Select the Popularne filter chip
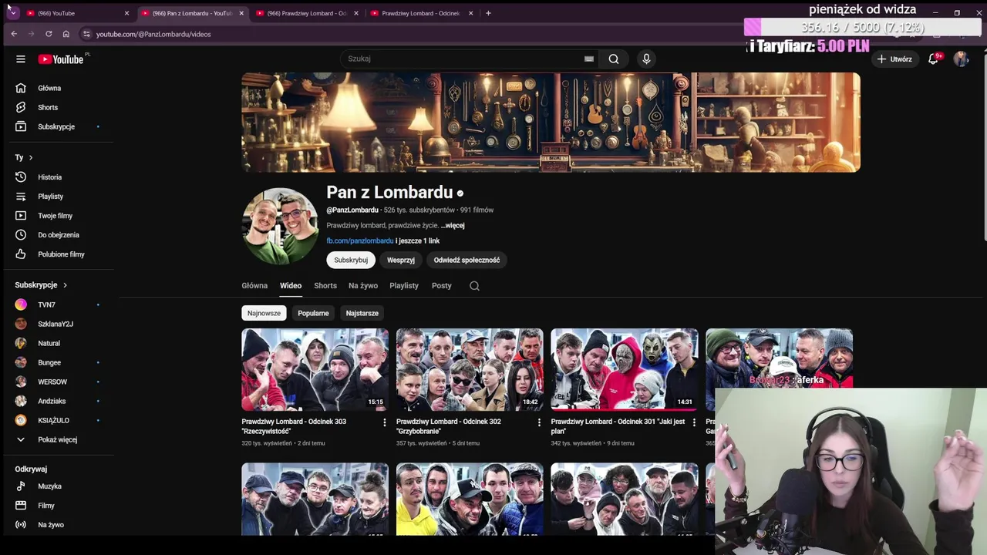Viewport: 987px width, 555px height. (x=313, y=313)
